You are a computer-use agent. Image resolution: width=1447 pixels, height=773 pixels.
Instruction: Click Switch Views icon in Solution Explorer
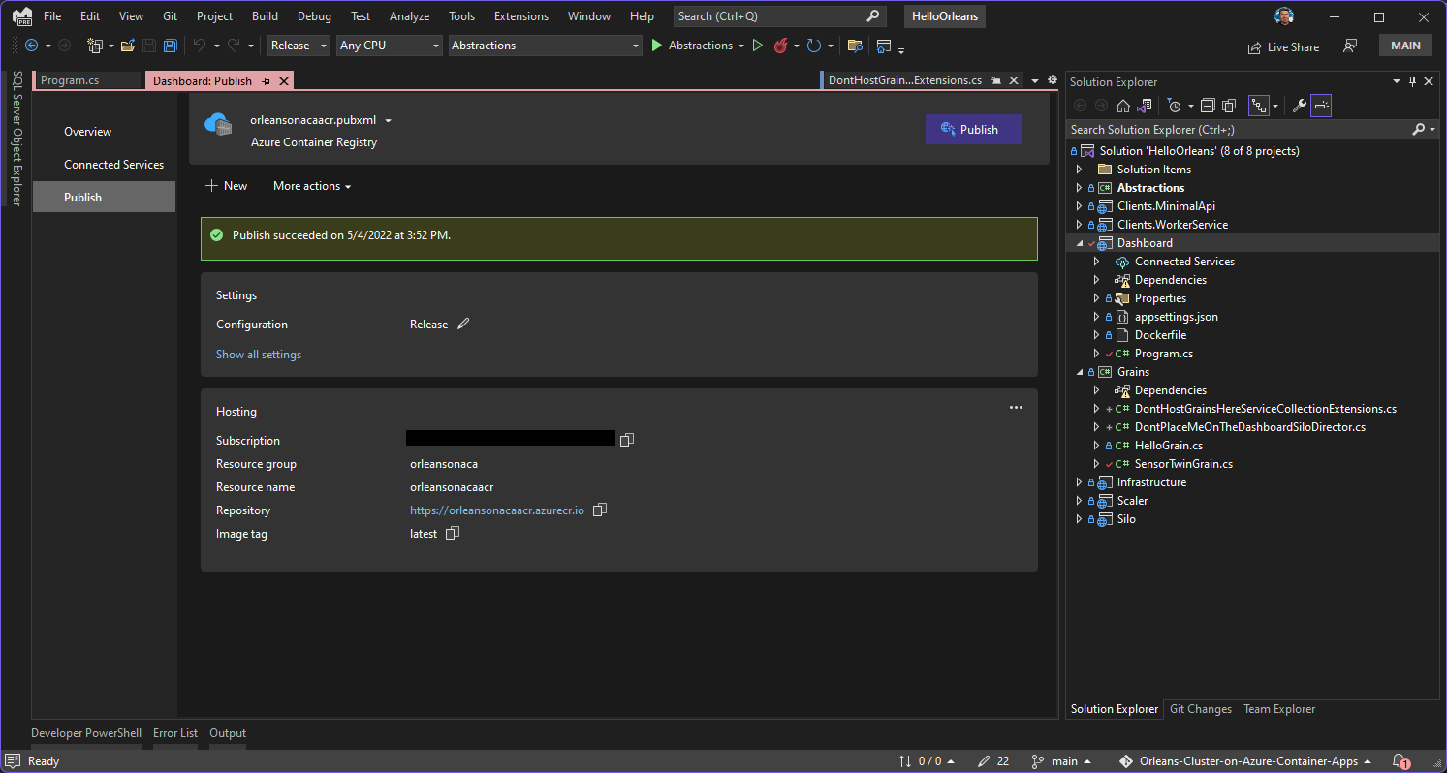(x=1145, y=106)
